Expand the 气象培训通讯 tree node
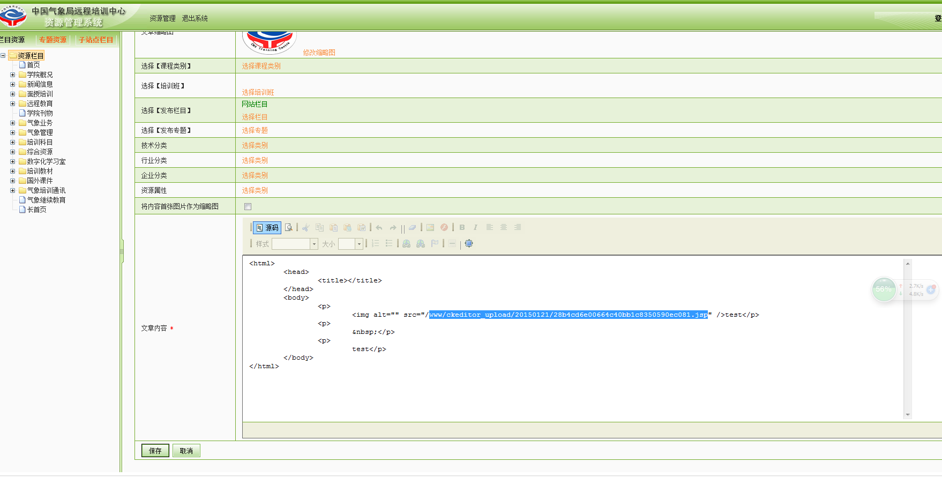The width and height of the screenshot is (942, 477). 12,191
